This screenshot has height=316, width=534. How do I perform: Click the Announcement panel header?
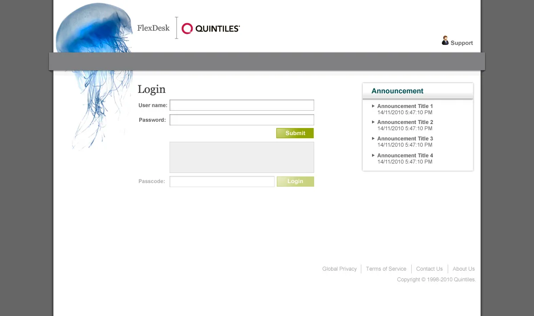pyautogui.click(x=418, y=91)
